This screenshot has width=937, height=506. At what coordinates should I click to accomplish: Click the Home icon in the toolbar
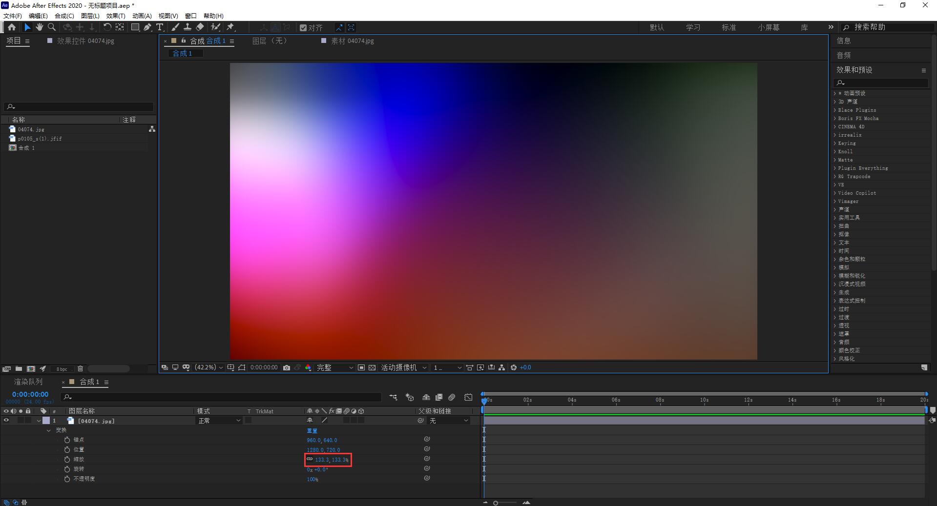click(x=12, y=27)
